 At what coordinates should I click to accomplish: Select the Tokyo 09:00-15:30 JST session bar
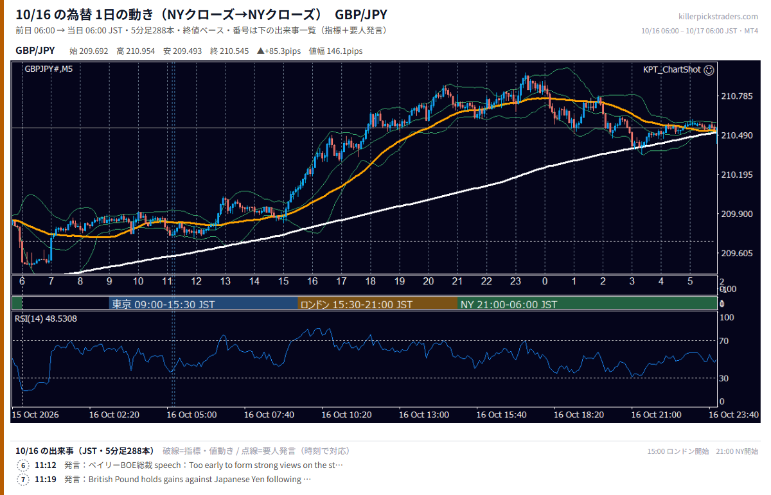click(204, 304)
